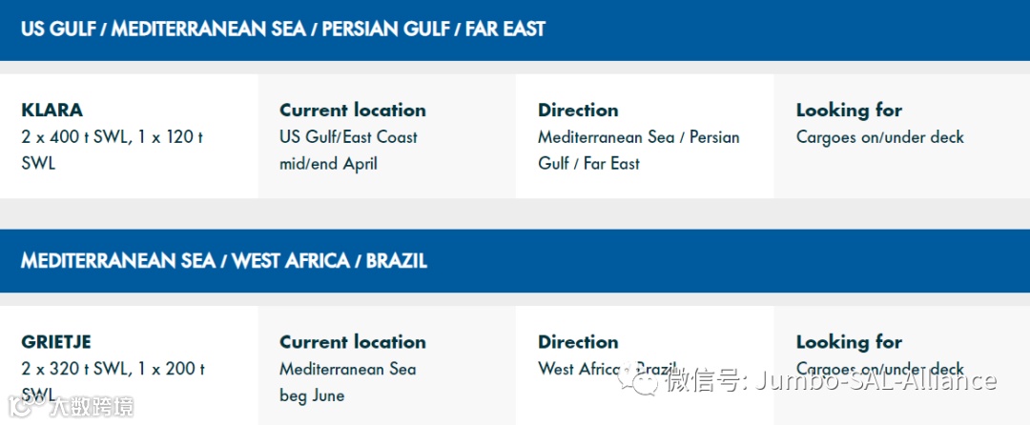Click Mediterranean Sea / Persian Gulf / Far East text
The width and height of the screenshot is (1030, 425).
click(639, 151)
